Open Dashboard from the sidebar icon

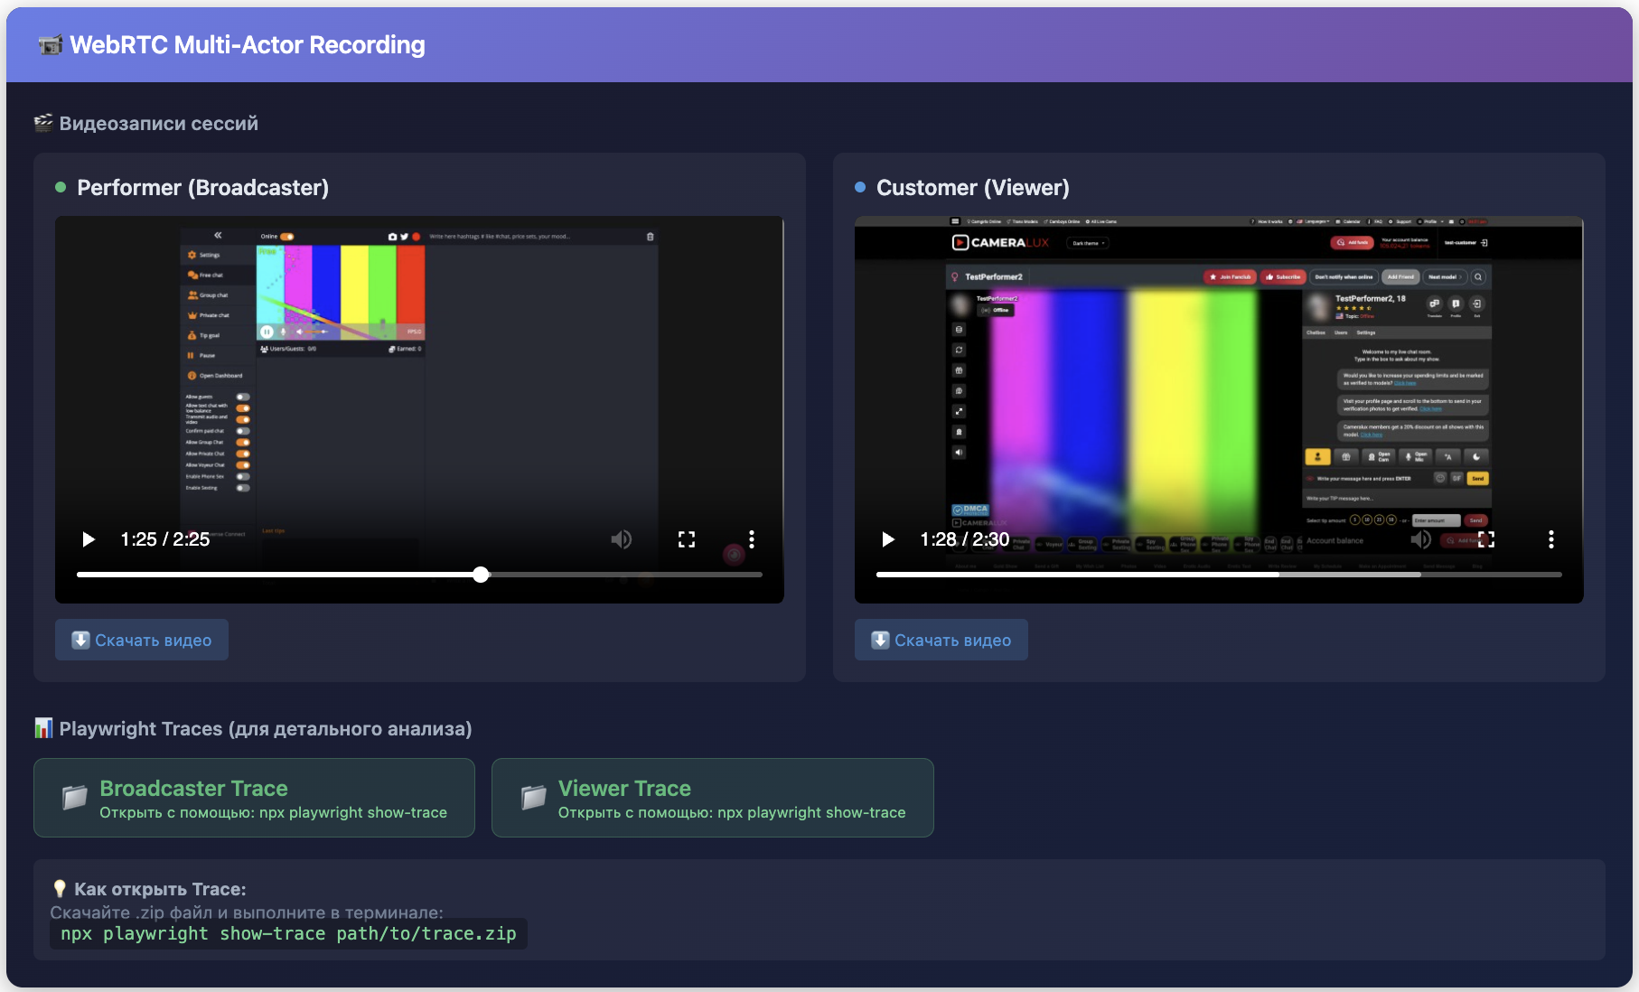tap(192, 376)
